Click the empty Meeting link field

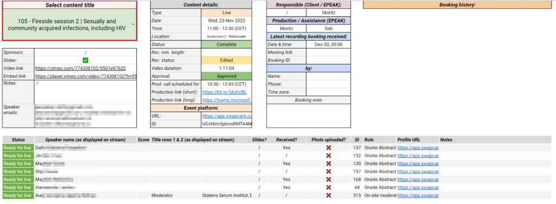coord(328,52)
